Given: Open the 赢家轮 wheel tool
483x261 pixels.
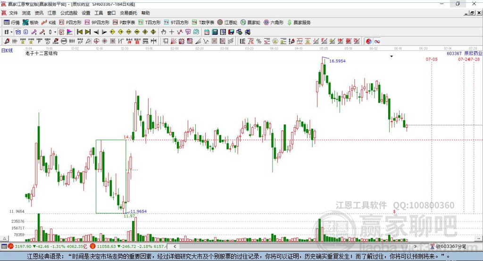Looking at the screenshot, I should 250,23.
